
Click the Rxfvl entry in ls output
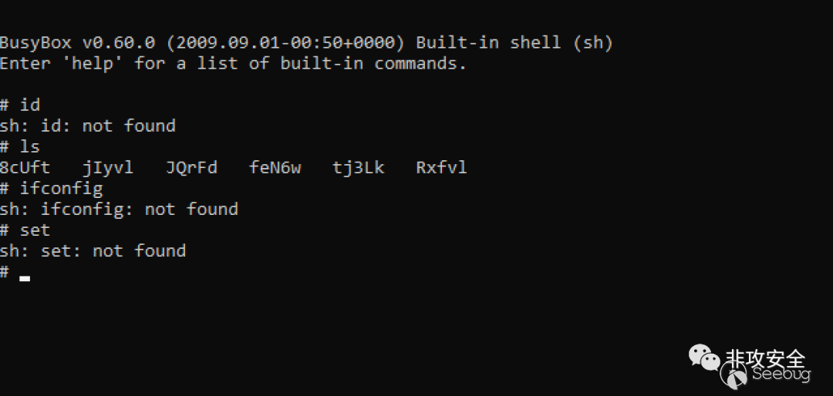pos(441,168)
